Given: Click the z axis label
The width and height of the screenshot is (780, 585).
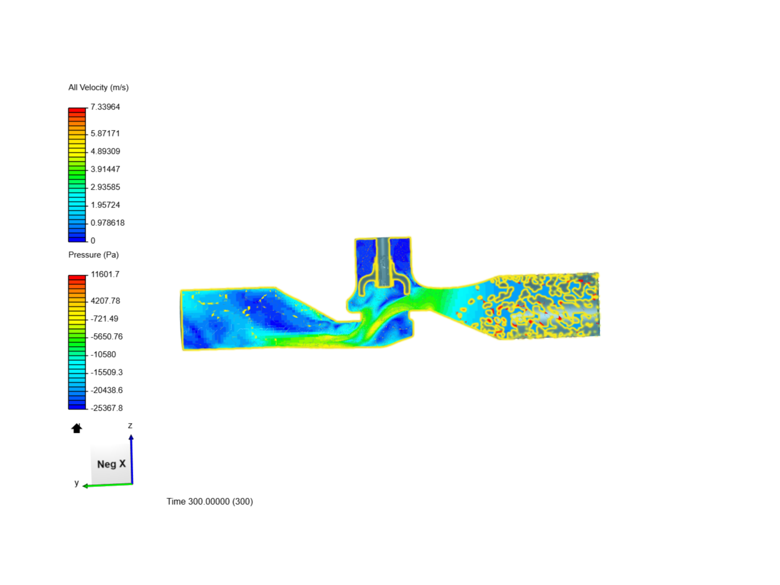Looking at the screenshot, I should tap(130, 426).
